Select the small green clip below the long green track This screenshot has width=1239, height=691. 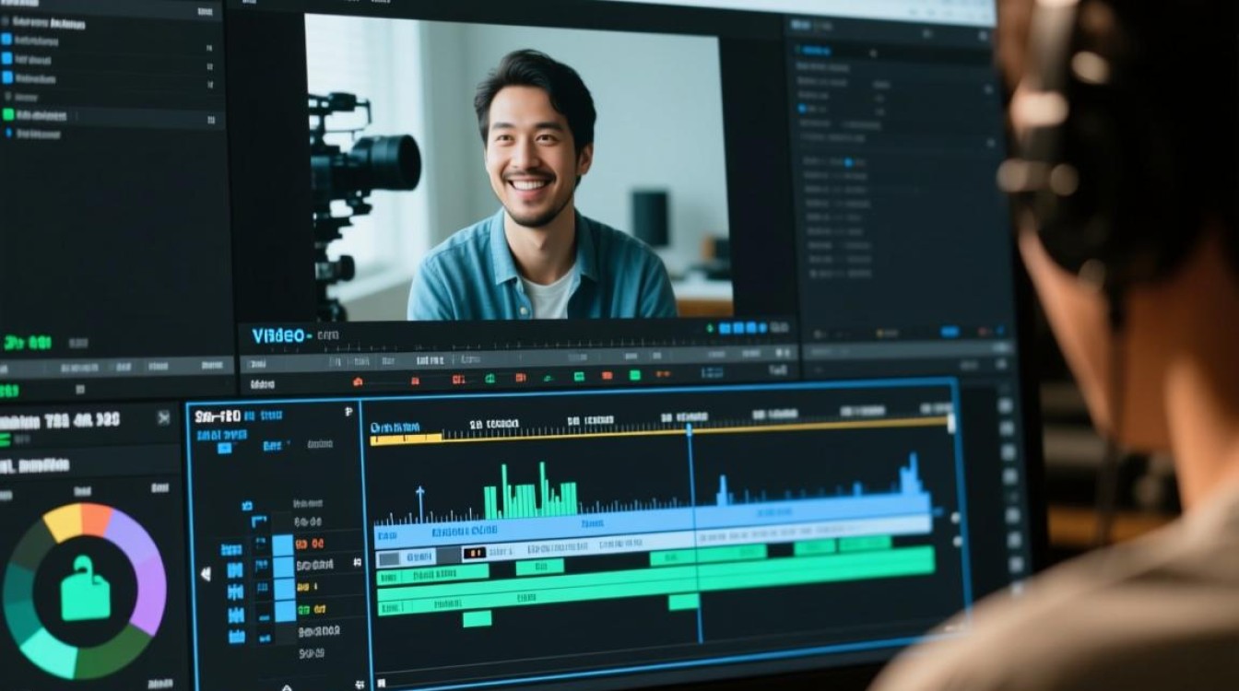click(477, 619)
